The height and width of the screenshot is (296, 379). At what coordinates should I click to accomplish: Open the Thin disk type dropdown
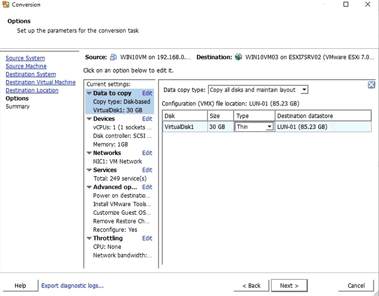click(x=269, y=127)
